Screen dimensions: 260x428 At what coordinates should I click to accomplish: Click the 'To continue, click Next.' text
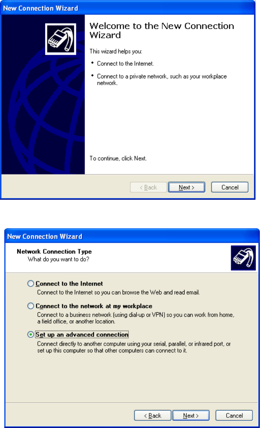click(118, 158)
